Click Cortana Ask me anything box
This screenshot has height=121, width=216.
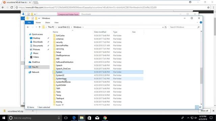coord(34,118)
